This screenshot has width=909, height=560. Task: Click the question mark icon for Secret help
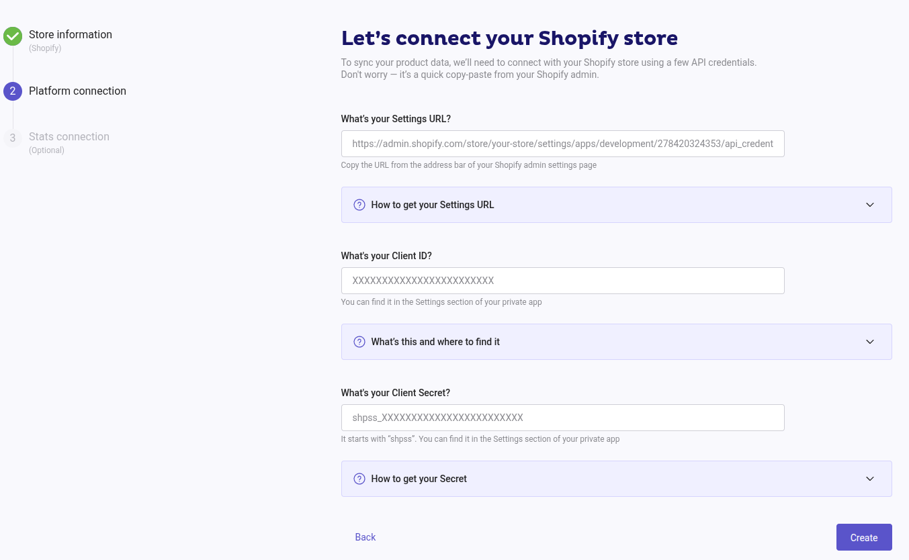coord(359,479)
